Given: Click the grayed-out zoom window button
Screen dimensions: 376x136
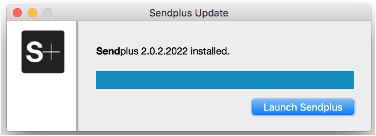Looking at the screenshot, I should 48,13.
